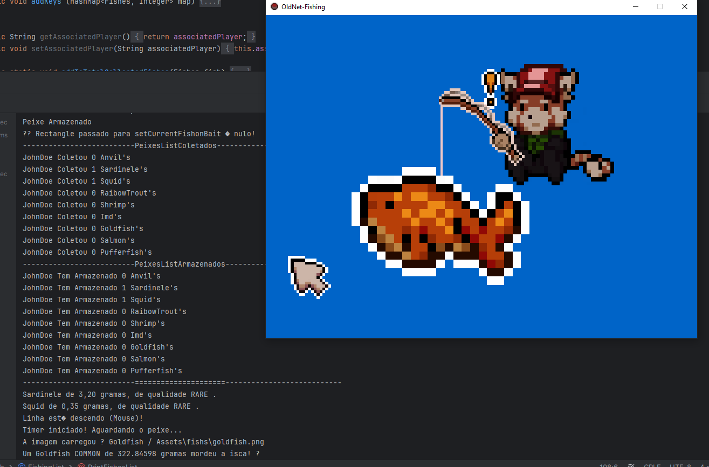Click 'JohnDoe Tem Armazenado 1 Squid's' line
The height and width of the screenshot is (467, 709).
92,300
